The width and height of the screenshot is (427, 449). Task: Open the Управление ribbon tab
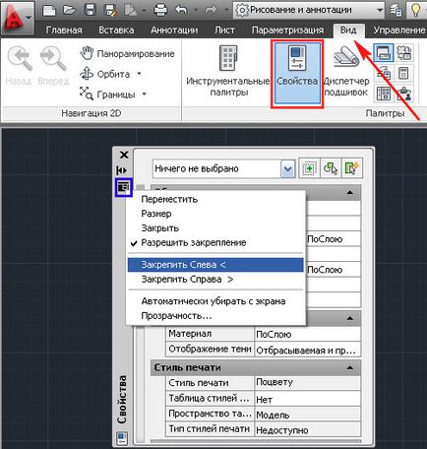tap(399, 31)
